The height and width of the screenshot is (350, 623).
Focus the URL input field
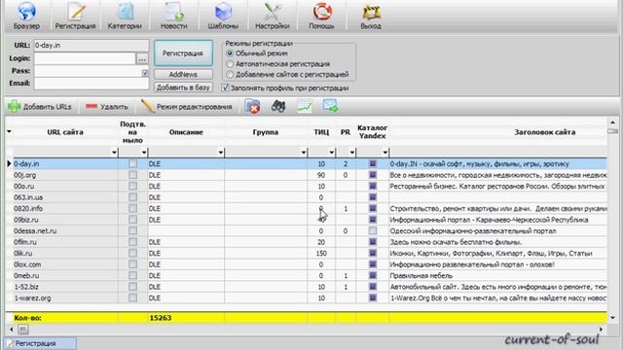92,46
